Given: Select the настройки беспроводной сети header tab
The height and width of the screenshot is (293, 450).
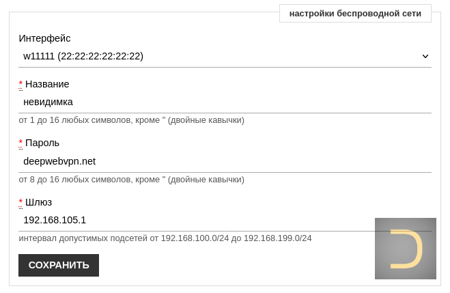Looking at the screenshot, I should 355,14.
